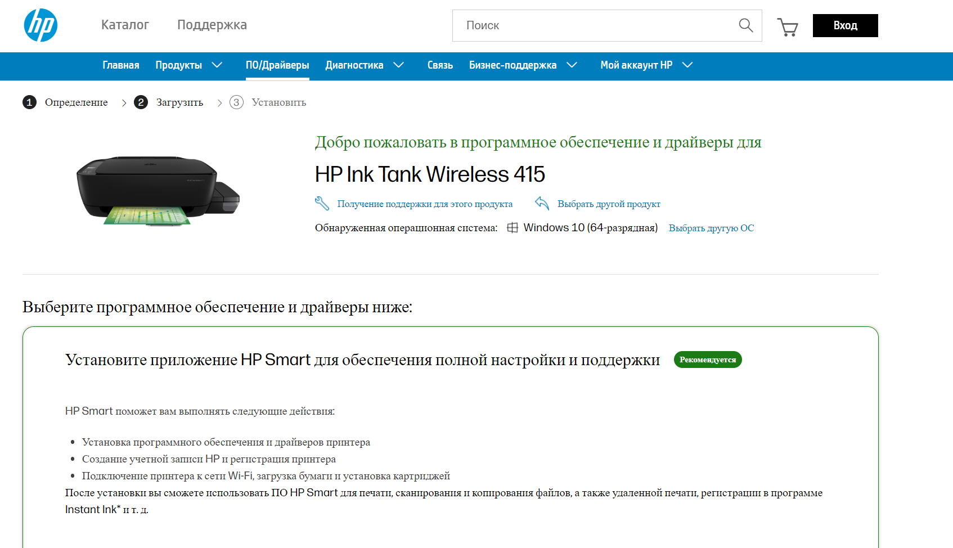Open the Связь tab

click(440, 65)
